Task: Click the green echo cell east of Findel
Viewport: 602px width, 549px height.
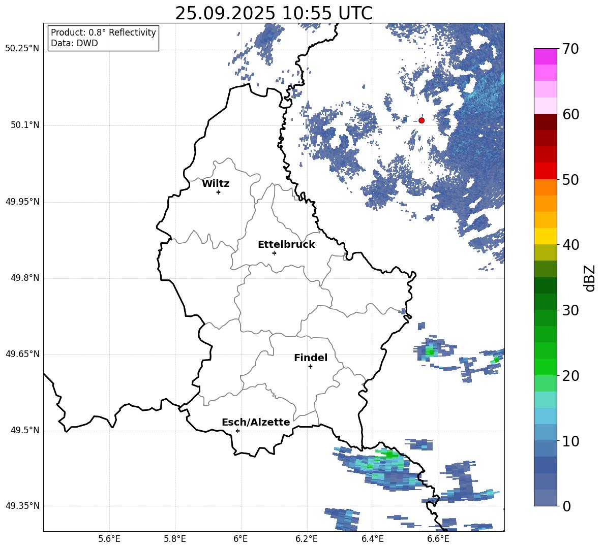Action: click(431, 351)
